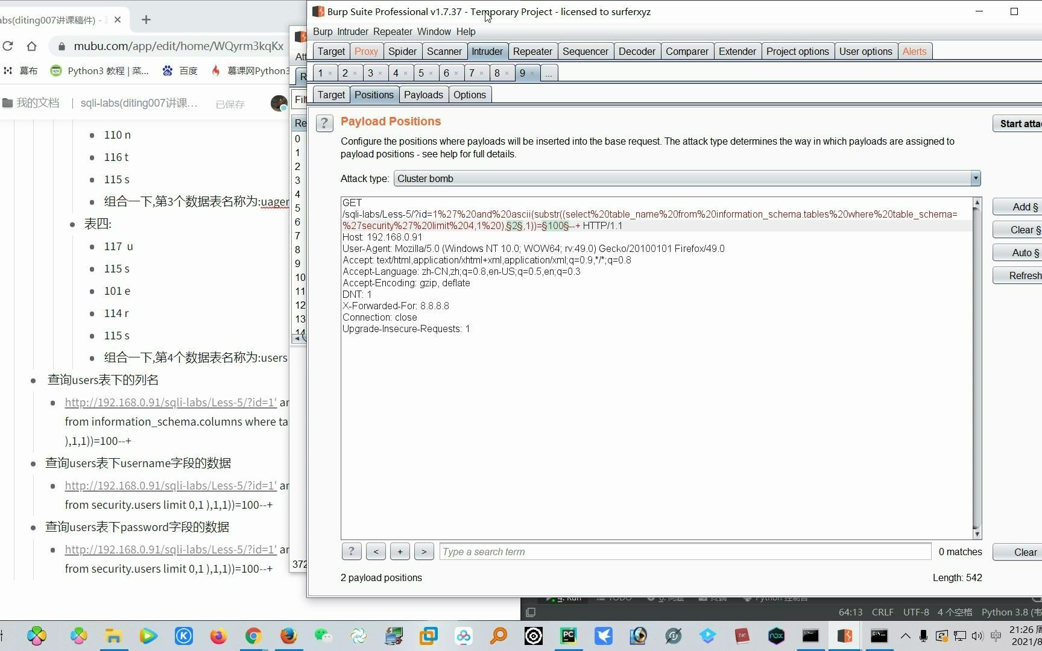The width and height of the screenshot is (1042, 651).
Task: Open the Decoder main tab
Action: point(637,51)
